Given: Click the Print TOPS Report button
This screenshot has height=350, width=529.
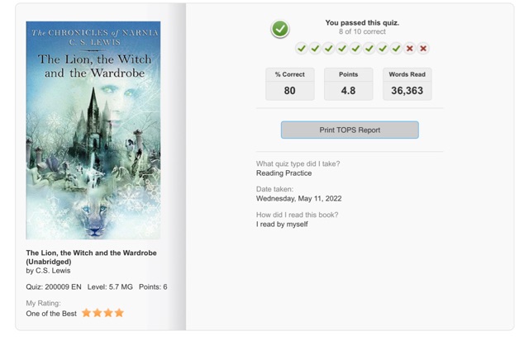Looking at the screenshot, I should pyautogui.click(x=350, y=130).
